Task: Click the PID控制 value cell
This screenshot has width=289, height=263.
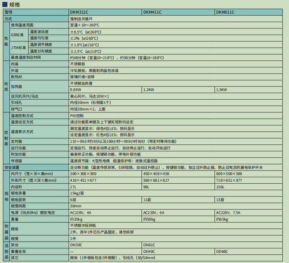Action: click(175, 116)
